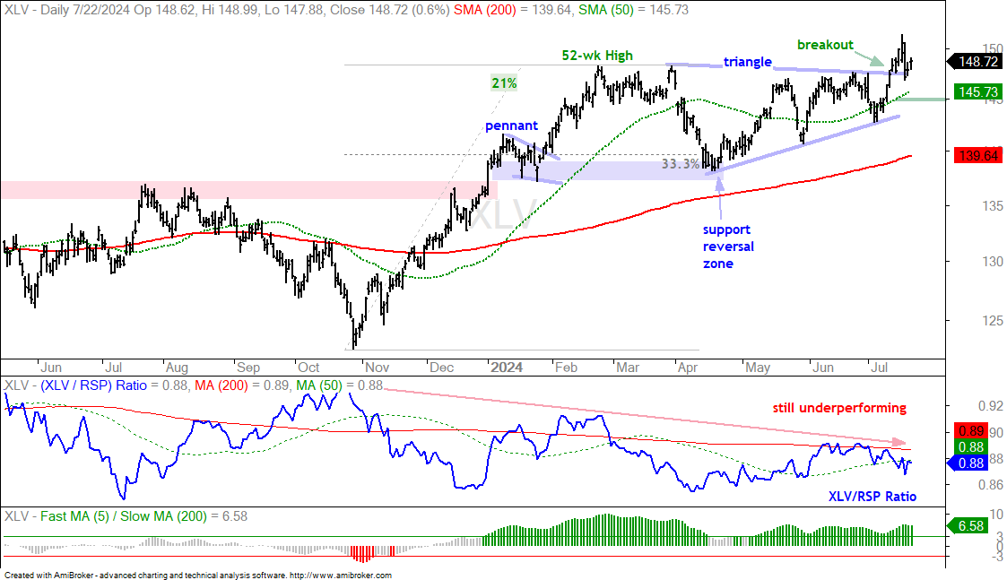Click the red 0.89 ratio MA label
Viewport: 1007px width, 580px height.
971,431
